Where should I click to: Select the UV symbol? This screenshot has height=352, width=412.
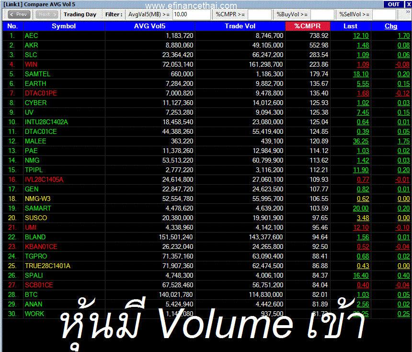[29, 112]
